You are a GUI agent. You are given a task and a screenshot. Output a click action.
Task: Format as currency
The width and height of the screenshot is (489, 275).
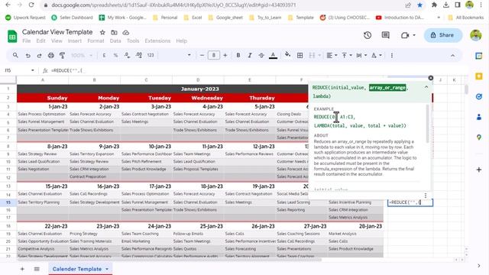click(104, 55)
